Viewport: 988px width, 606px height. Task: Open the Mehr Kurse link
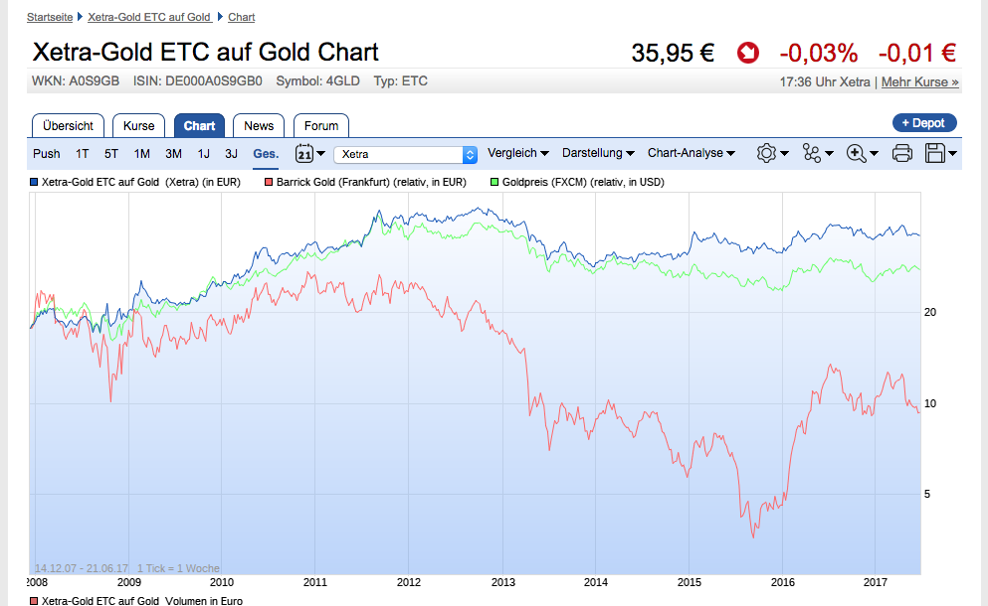point(920,82)
